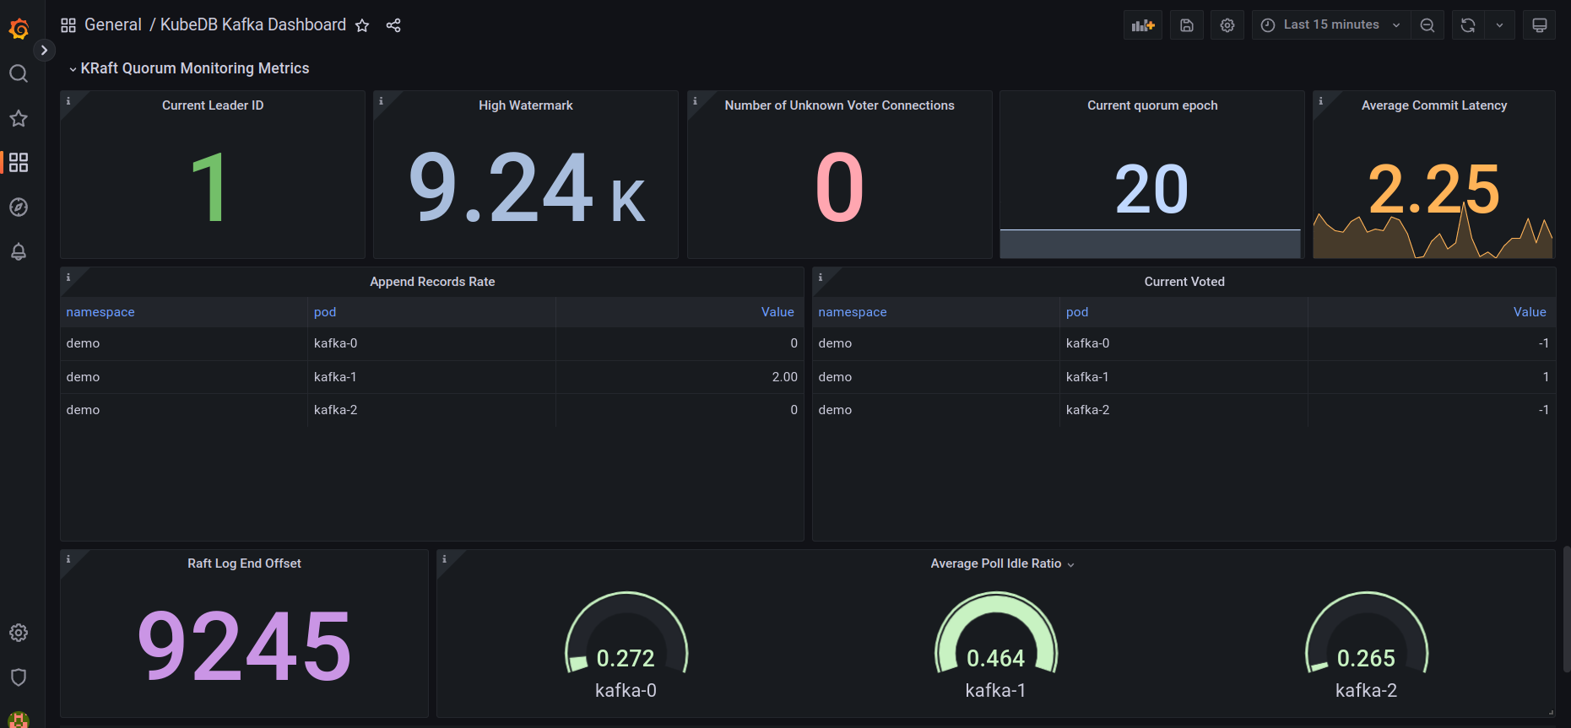Open Configuration gear in the sidebar
1571x728 pixels.
point(19,633)
